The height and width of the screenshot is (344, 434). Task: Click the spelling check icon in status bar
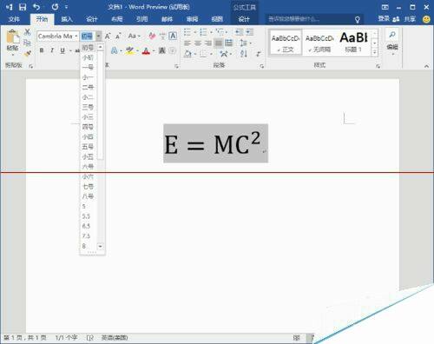tap(89, 338)
